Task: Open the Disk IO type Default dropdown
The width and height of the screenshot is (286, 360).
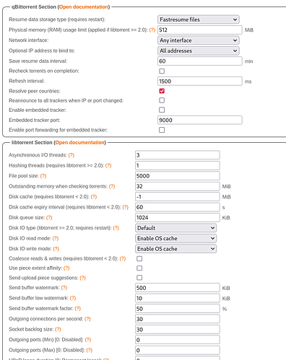Action: click(175, 228)
